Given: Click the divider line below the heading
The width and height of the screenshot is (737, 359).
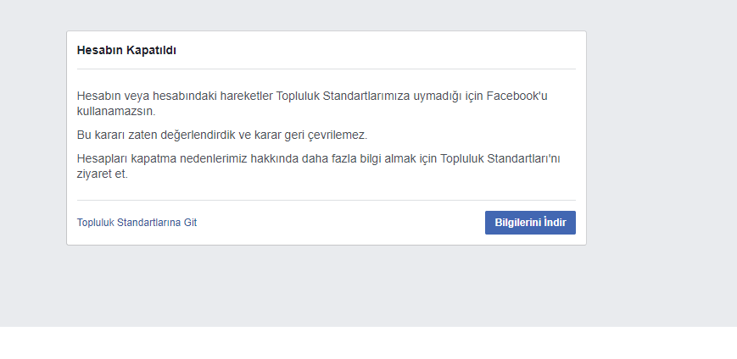Looking at the screenshot, I should pyautogui.click(x=327, y=69).
